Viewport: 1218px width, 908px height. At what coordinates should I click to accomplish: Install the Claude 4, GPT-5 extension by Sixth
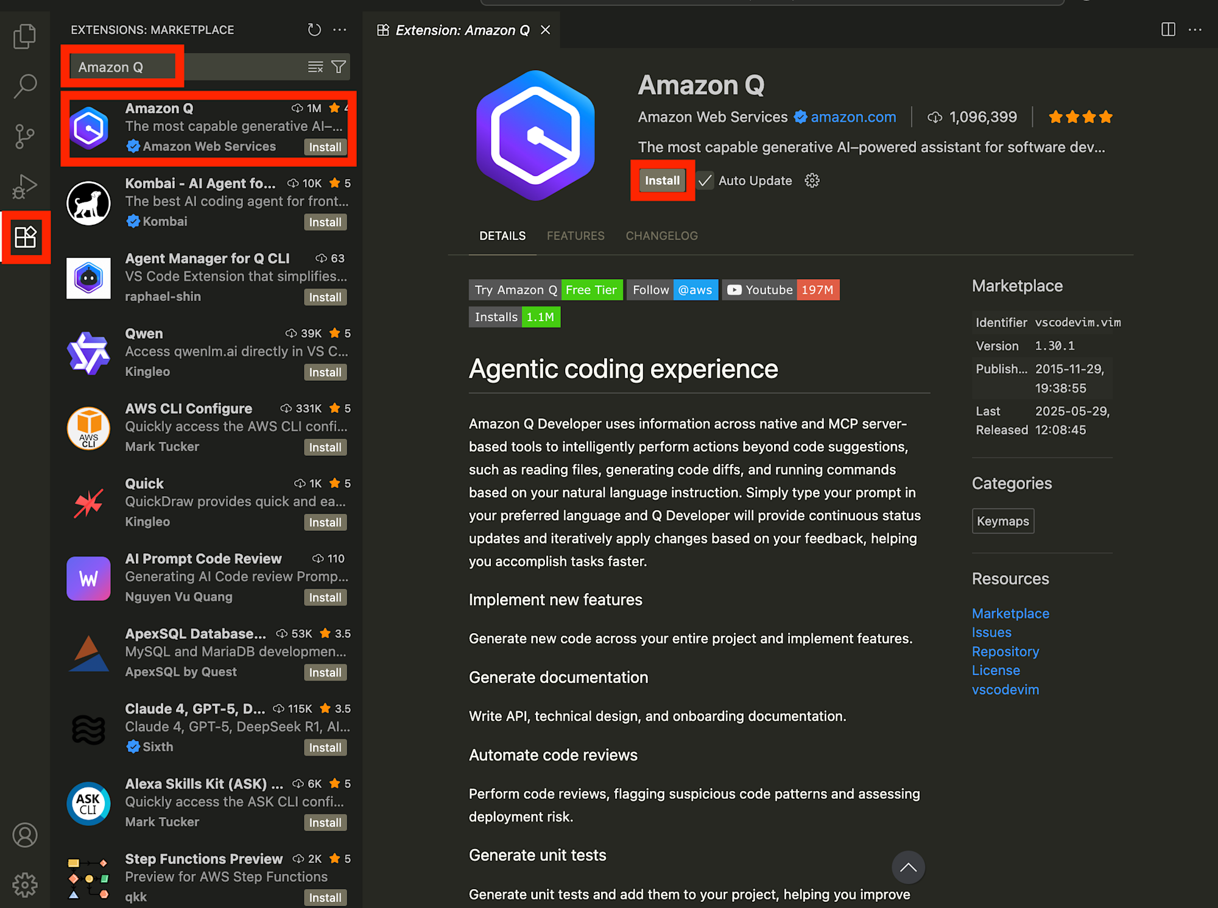point(325,747)
